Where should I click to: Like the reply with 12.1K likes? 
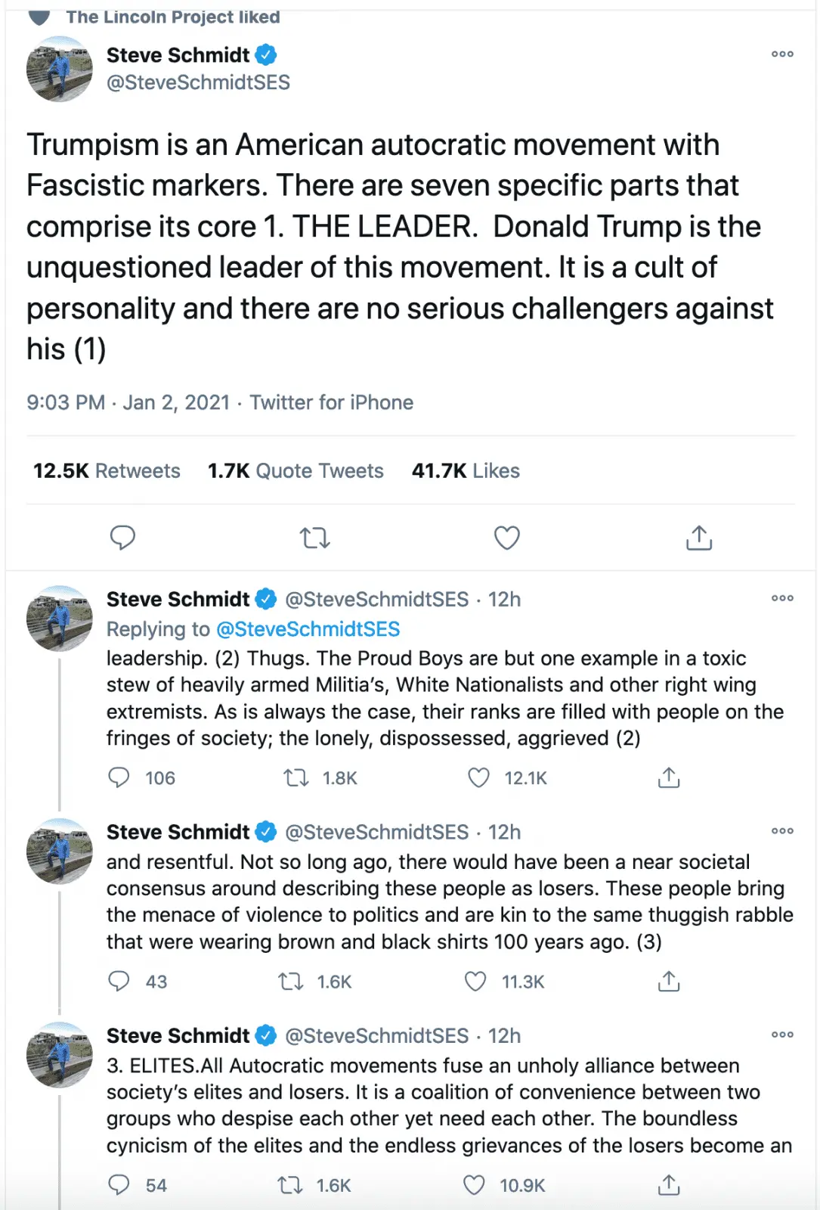tap(479, 777)
